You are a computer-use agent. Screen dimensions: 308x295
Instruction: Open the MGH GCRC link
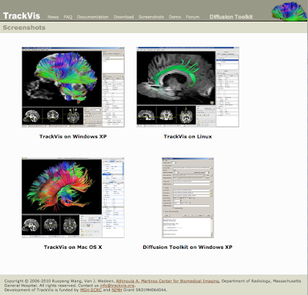coord(91,290)
